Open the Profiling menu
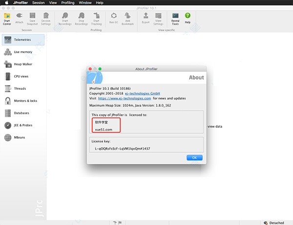 pyautogui.click(x=68, y=2)
